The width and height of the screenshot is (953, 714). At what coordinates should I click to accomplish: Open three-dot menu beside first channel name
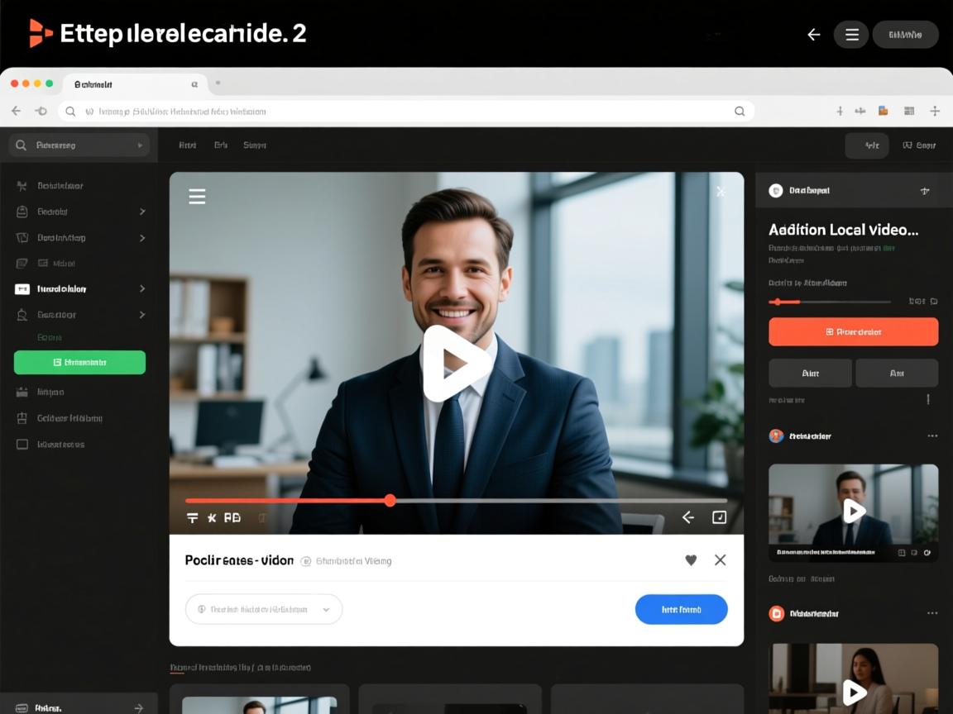[932, 436]
